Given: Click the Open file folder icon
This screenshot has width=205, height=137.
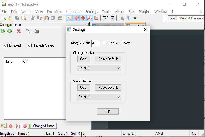Looking at the screenshot, I should point(10,18).
